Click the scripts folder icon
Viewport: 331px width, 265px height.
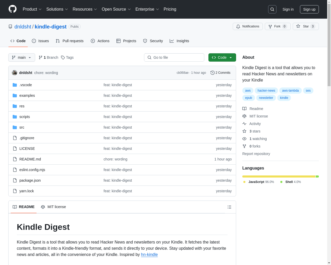pos(15,117)
